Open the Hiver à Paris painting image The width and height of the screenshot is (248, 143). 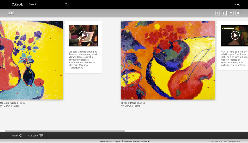tap(168, 60)
